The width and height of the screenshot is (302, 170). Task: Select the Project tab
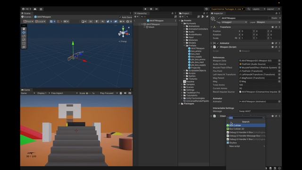pyautogui.click(x=185, y=13)
